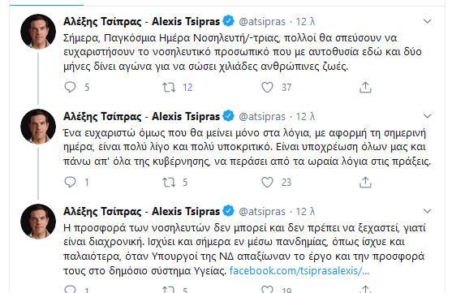This screenshot has height=293, width=465.
Task: Like the first tweet with 37 likes
Action: tap(267, 87)
